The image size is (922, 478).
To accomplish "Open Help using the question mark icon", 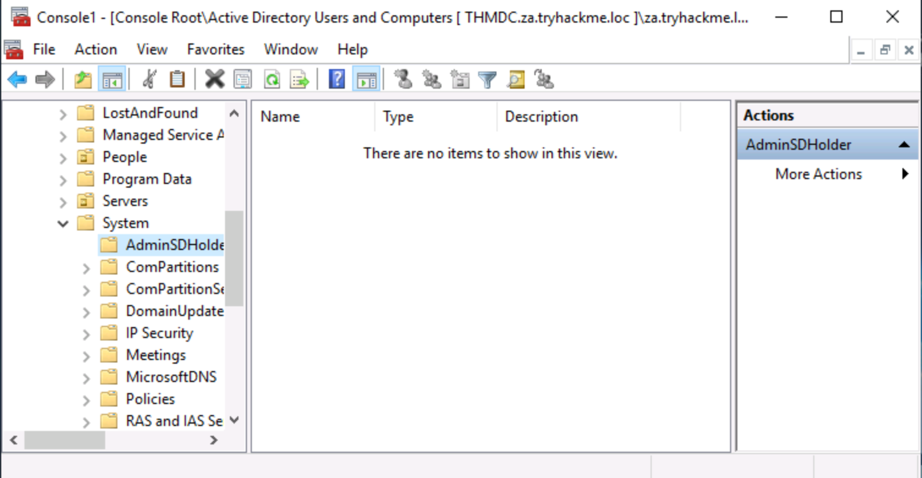I will pos(337,79).
